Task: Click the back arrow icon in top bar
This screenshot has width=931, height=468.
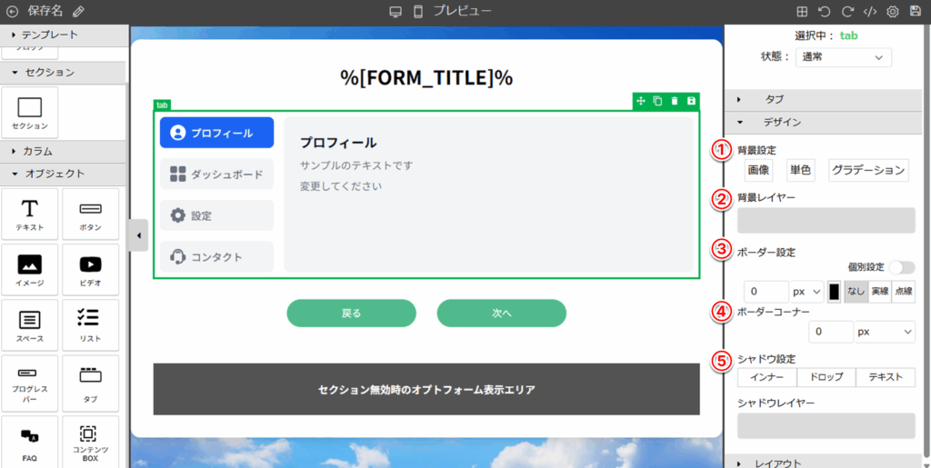Action: [x=12, y=12]
